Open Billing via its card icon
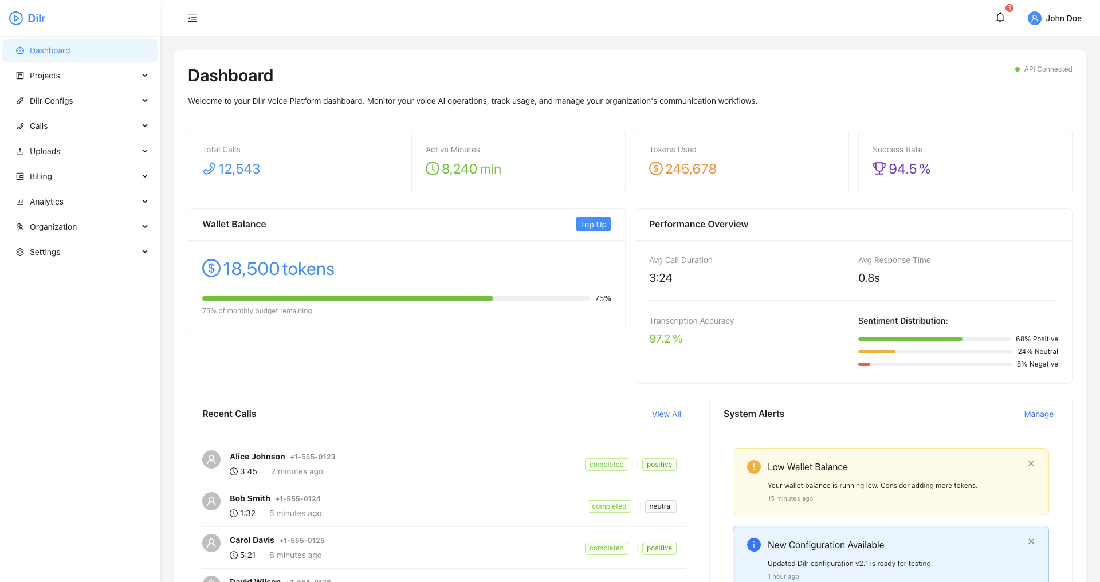This screenshot has height=582, width=1100. point(19,176)
